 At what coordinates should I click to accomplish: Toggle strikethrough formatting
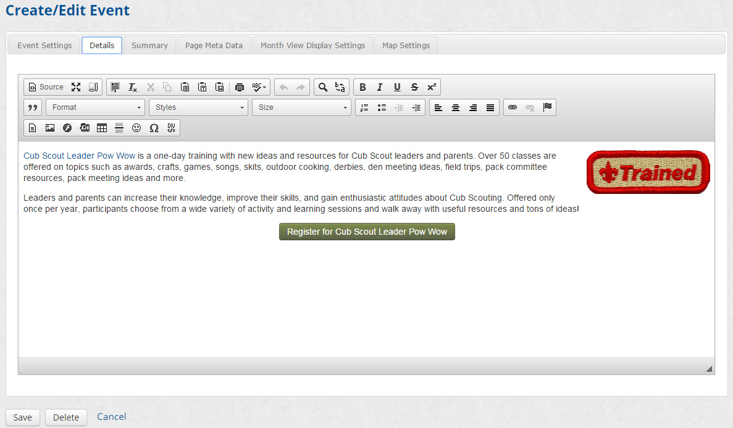pyautogui.click(x=414, y=87)
